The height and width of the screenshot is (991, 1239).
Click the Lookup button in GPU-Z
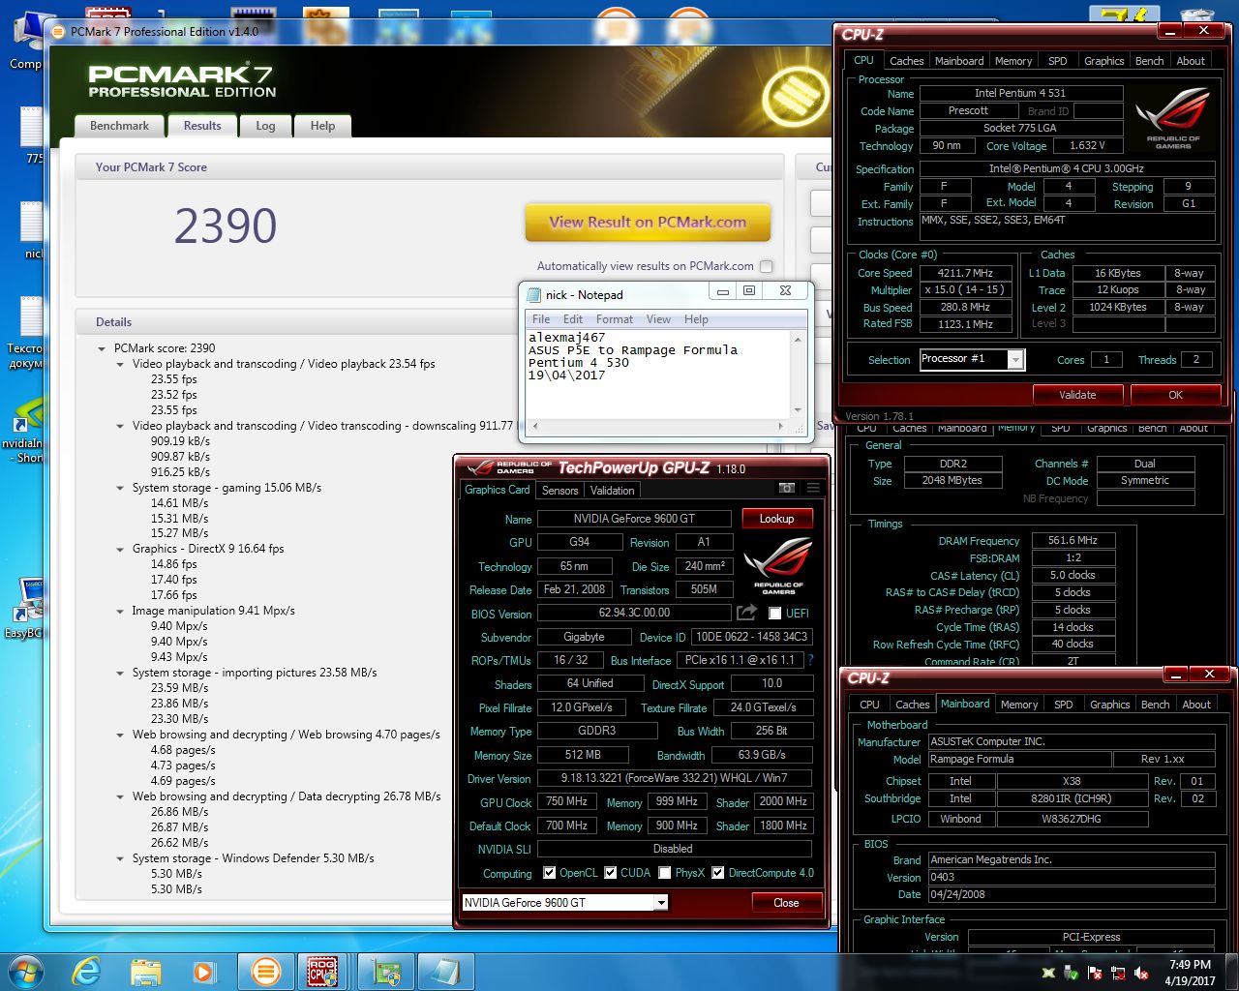tap(776, 519)
